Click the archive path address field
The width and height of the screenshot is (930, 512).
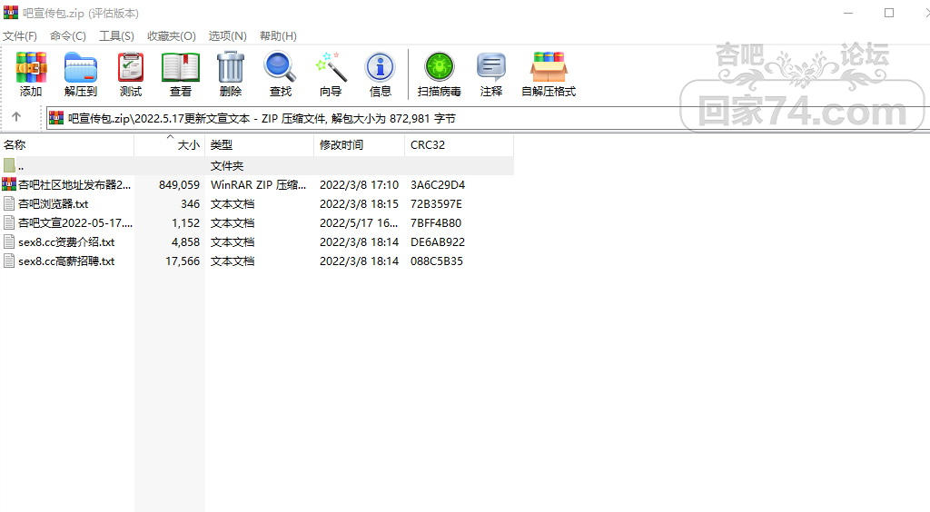point(487,119)
